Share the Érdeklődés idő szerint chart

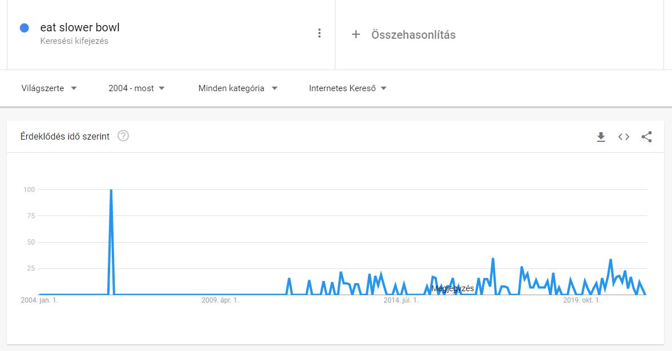point(646,137)
